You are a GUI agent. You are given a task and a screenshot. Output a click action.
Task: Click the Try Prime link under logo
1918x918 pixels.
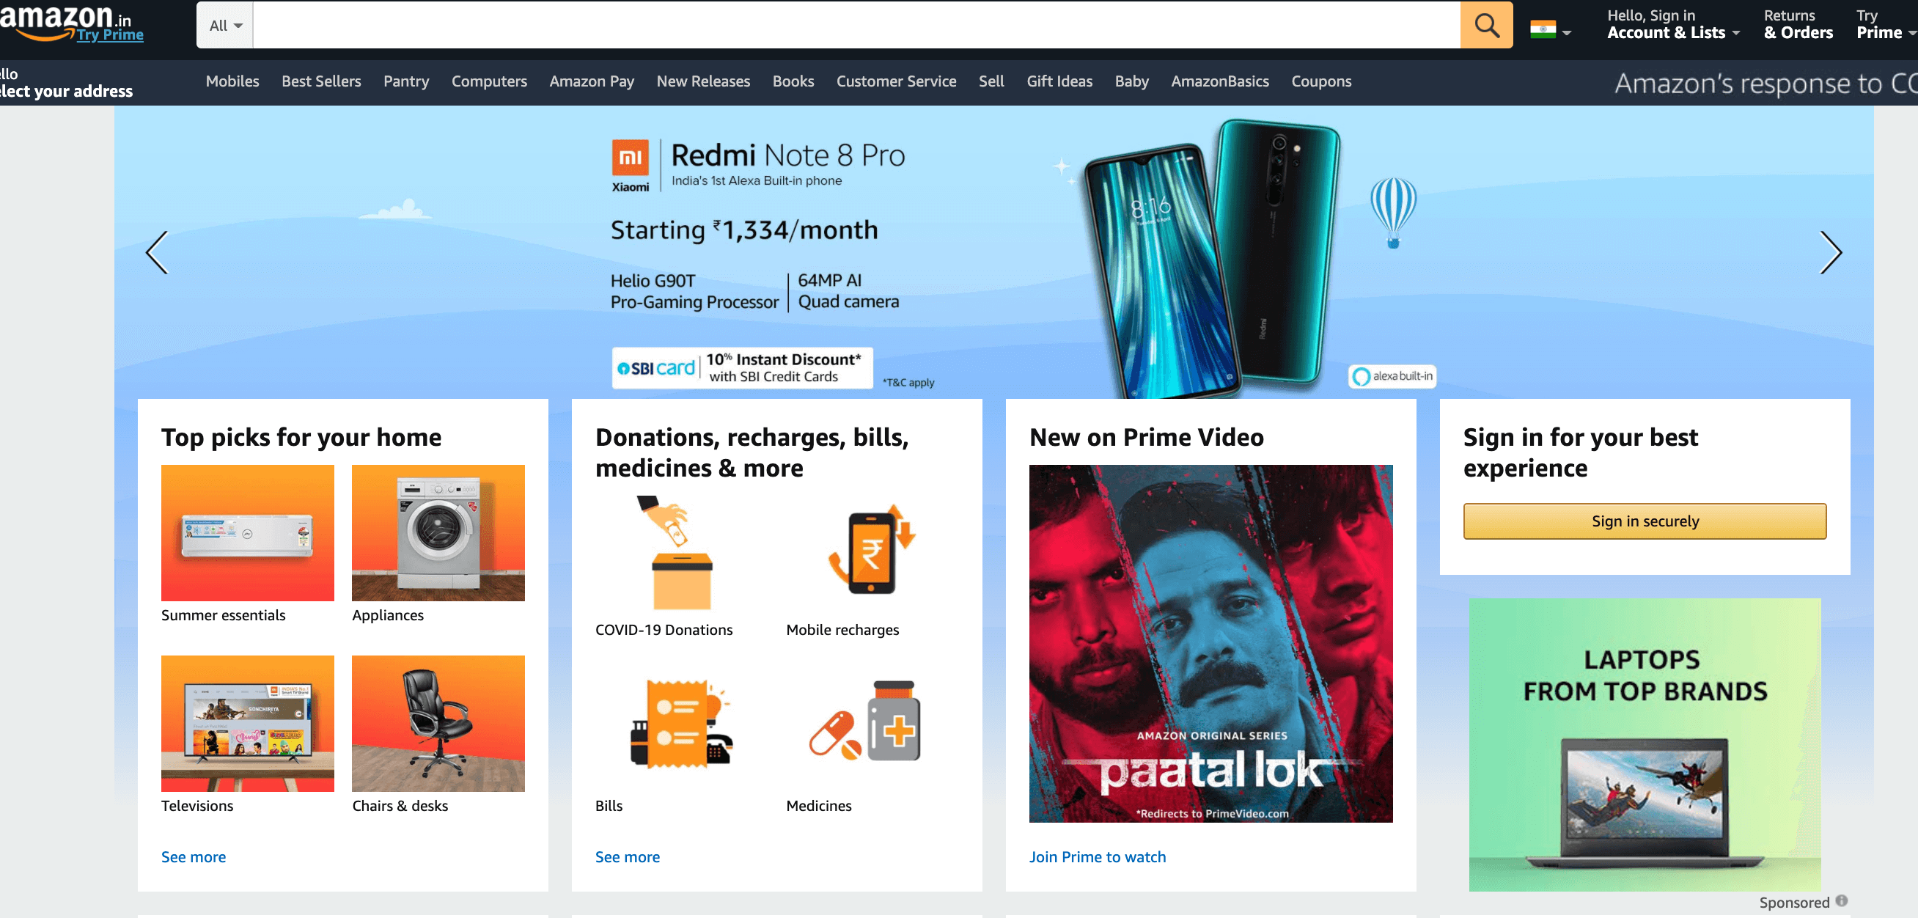pos(110,35)
